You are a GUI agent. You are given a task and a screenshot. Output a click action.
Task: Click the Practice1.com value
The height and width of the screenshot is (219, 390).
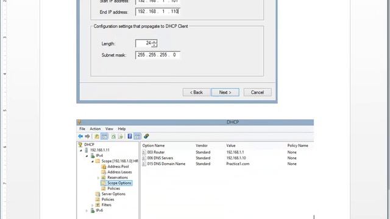pos(238,164)
